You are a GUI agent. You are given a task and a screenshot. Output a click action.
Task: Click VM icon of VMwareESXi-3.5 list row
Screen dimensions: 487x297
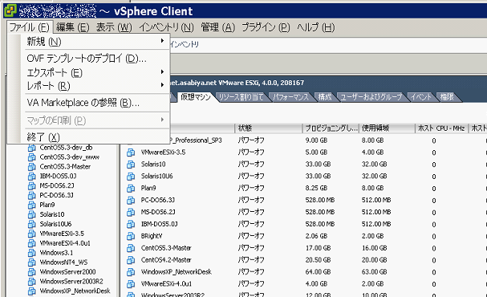tap(131, 153)
